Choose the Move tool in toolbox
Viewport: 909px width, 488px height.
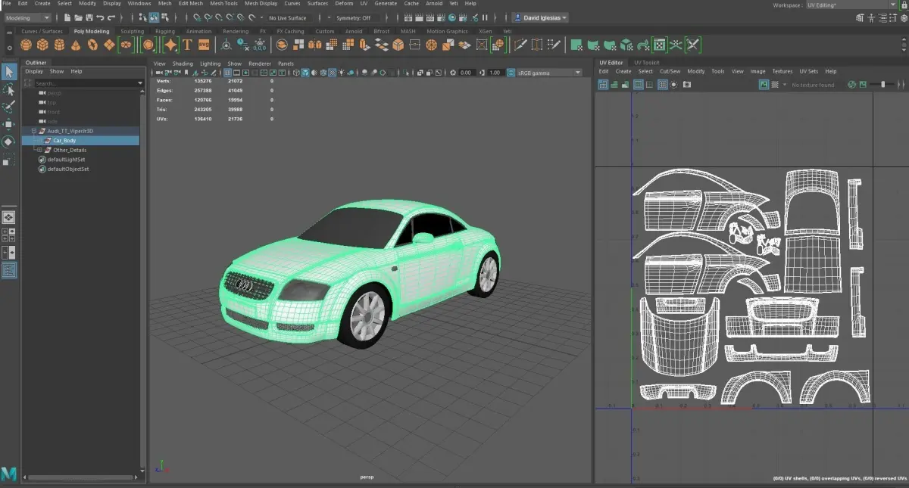coord(8,124)
